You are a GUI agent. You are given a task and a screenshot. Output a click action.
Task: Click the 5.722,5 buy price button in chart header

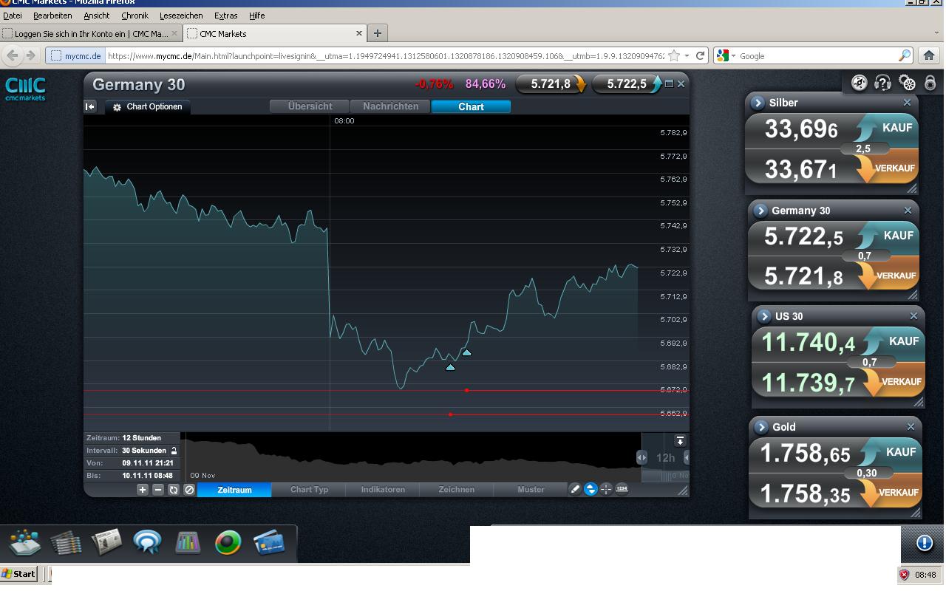coord(627,84)
